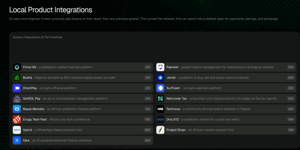Click the Netrunner Tax logo icon

click(x=160, y=98)
